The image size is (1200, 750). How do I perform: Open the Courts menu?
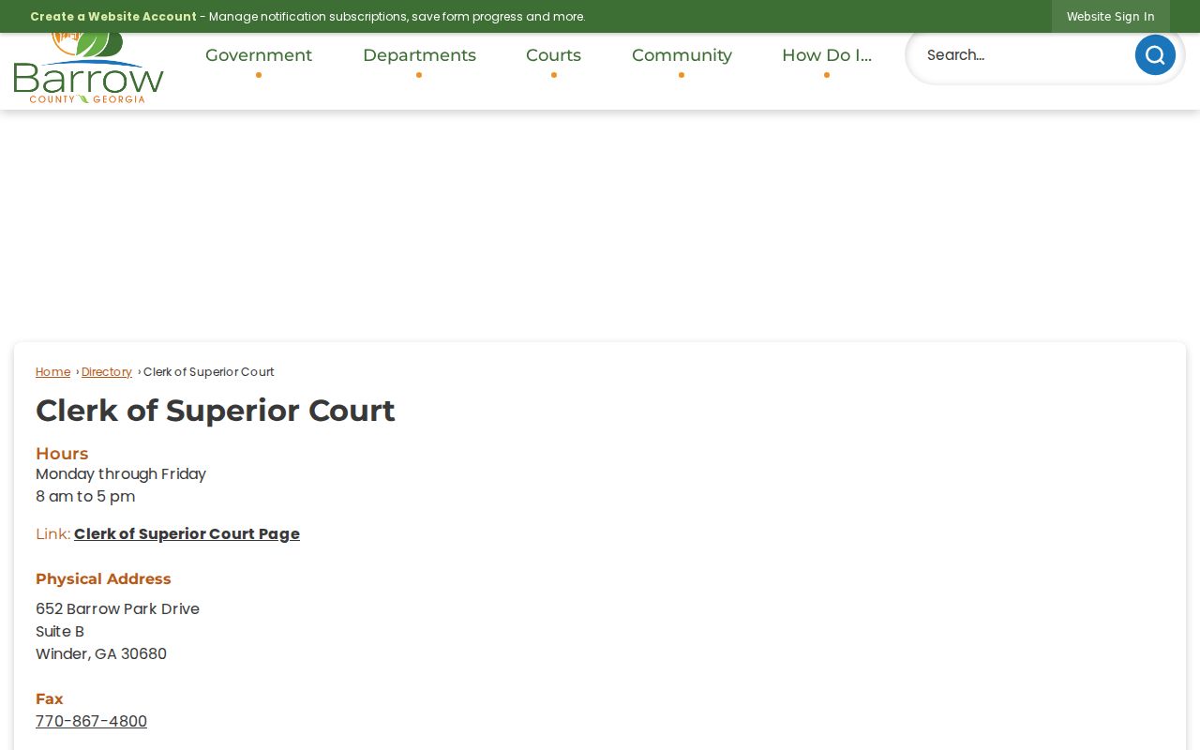(x=553, y=55)
